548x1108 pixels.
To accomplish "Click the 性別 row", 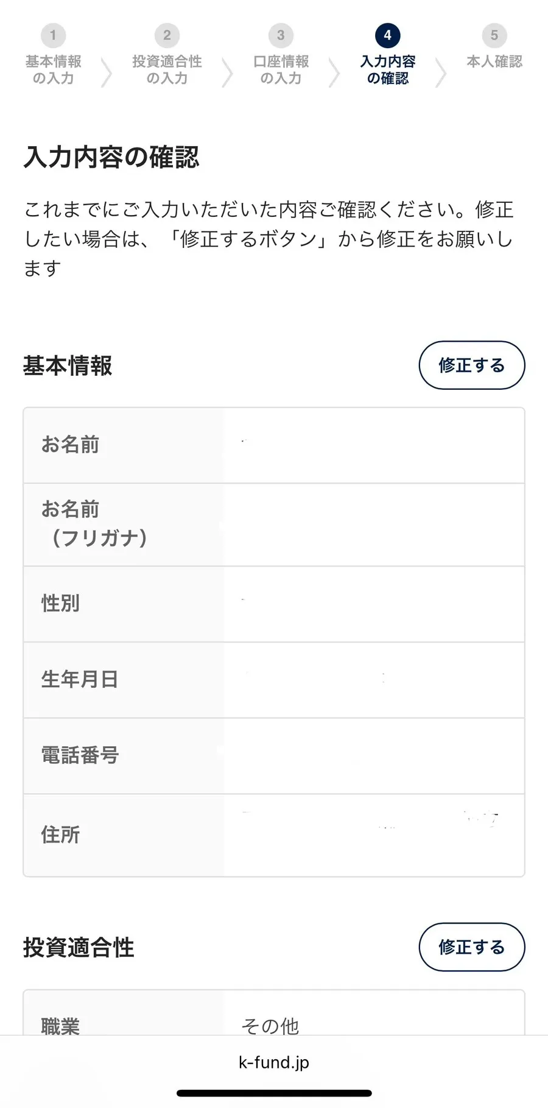I will point(274,604).
